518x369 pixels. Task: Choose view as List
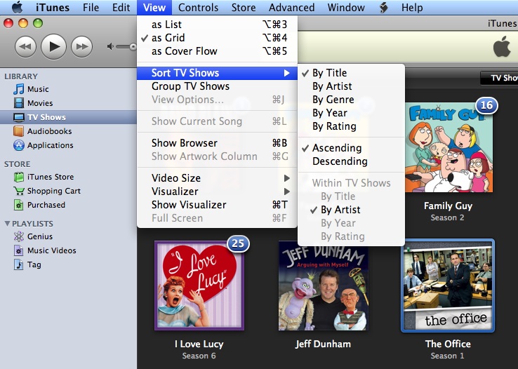click(217, 25)
